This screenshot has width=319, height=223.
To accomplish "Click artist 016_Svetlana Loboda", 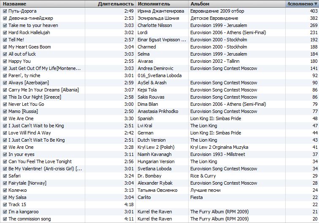I will [x=159, y=75].
